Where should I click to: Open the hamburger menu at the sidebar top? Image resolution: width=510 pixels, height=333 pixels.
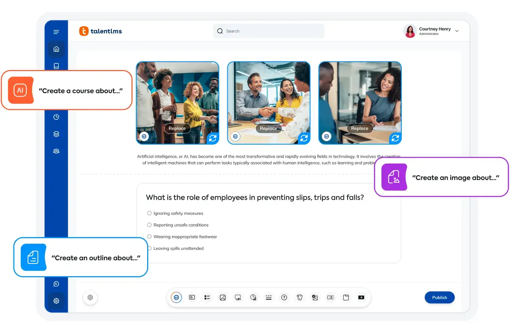click(56, 32)
